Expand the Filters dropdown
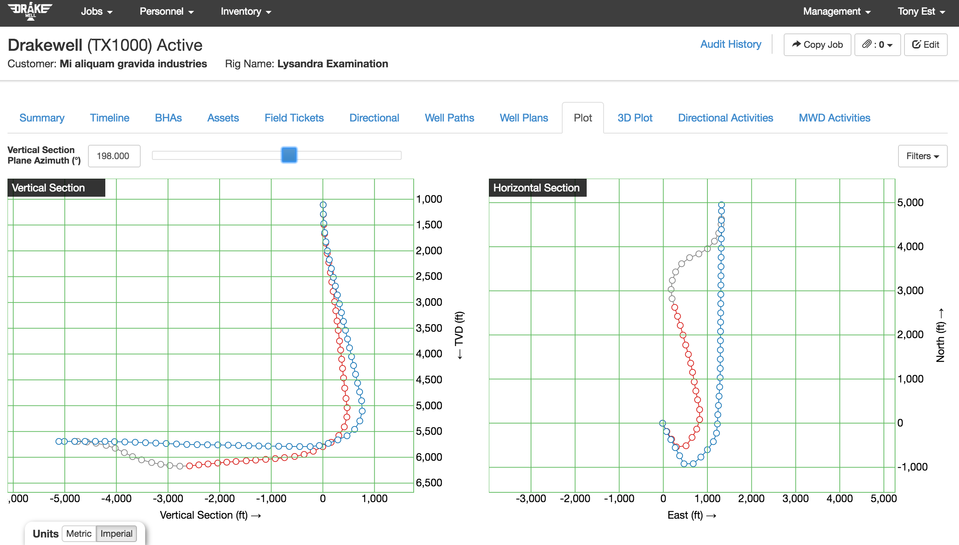 [923, 156]
